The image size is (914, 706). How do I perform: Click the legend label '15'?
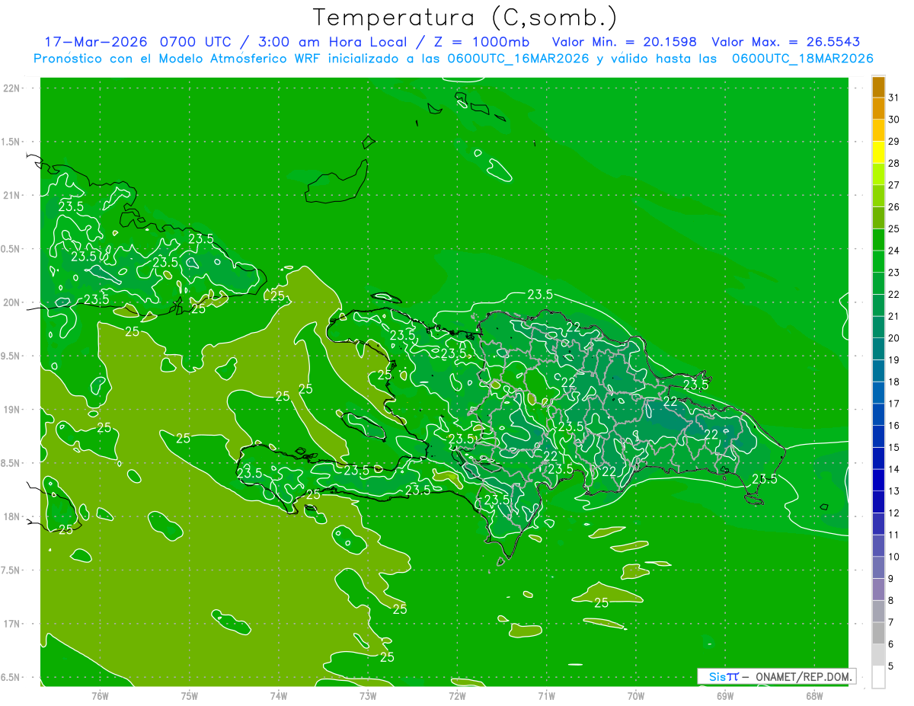(894, 447)
